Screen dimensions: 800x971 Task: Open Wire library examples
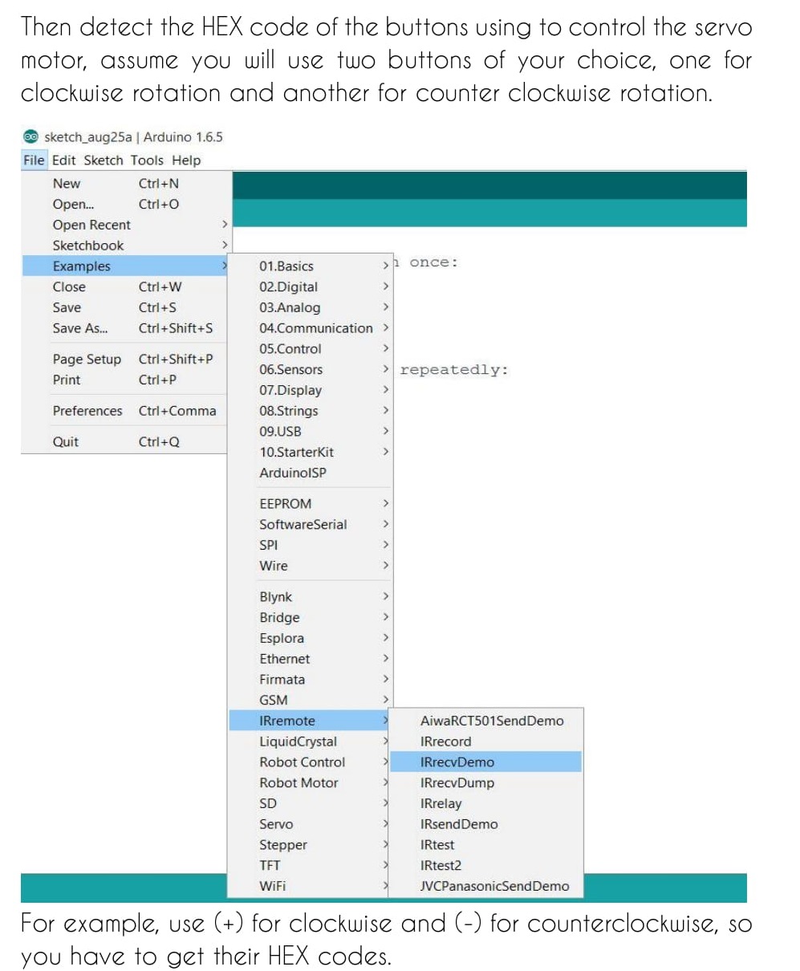coord(311,566)
